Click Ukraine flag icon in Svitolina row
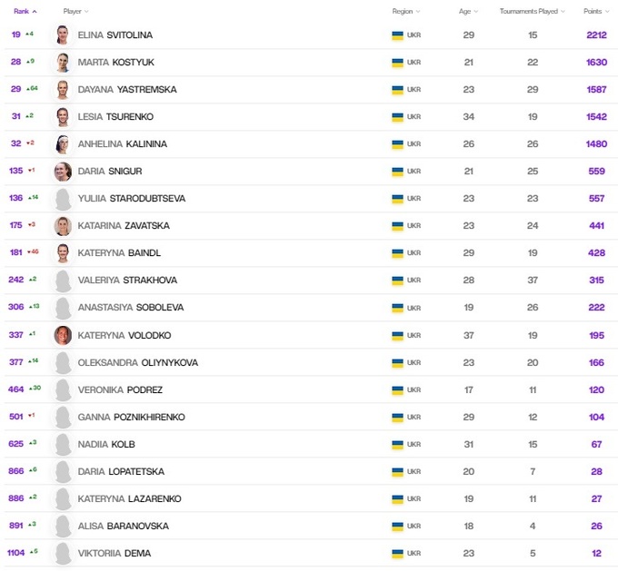Screen dimensions: 618x571 pyautogui.click(x=397, y=35)
